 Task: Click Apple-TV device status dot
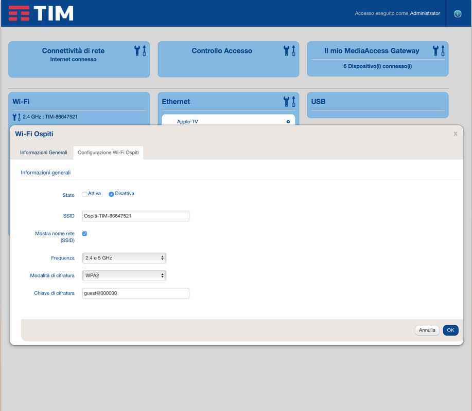tap(288, 122)
